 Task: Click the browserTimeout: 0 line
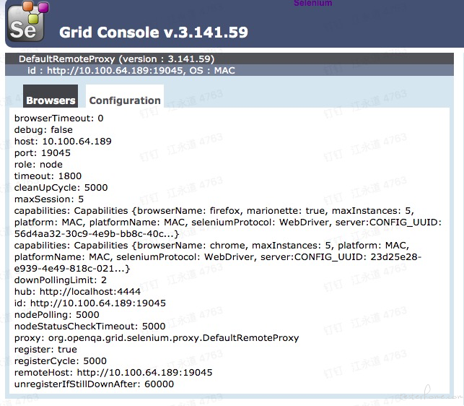pyautogui.click(x=58, y=118)
